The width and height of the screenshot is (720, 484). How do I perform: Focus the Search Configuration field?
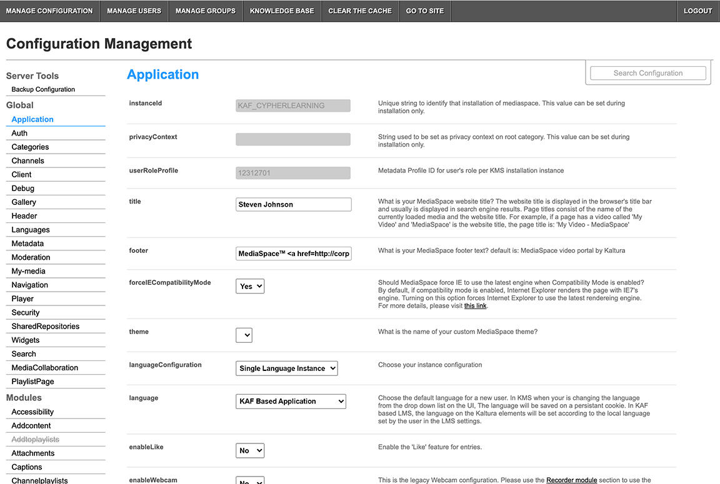pos(648,73)
